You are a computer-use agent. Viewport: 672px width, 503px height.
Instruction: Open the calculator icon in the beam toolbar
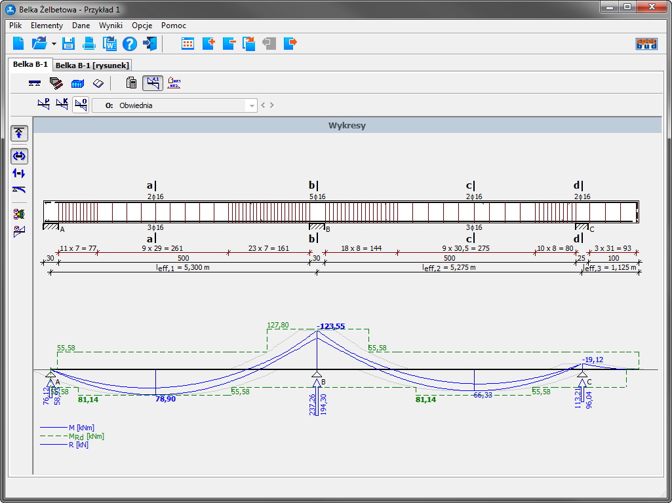coord(131,83)
